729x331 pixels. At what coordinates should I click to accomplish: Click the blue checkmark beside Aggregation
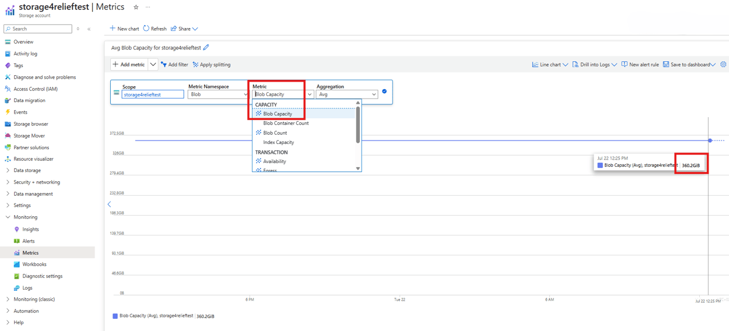click(x=384, y=91)
